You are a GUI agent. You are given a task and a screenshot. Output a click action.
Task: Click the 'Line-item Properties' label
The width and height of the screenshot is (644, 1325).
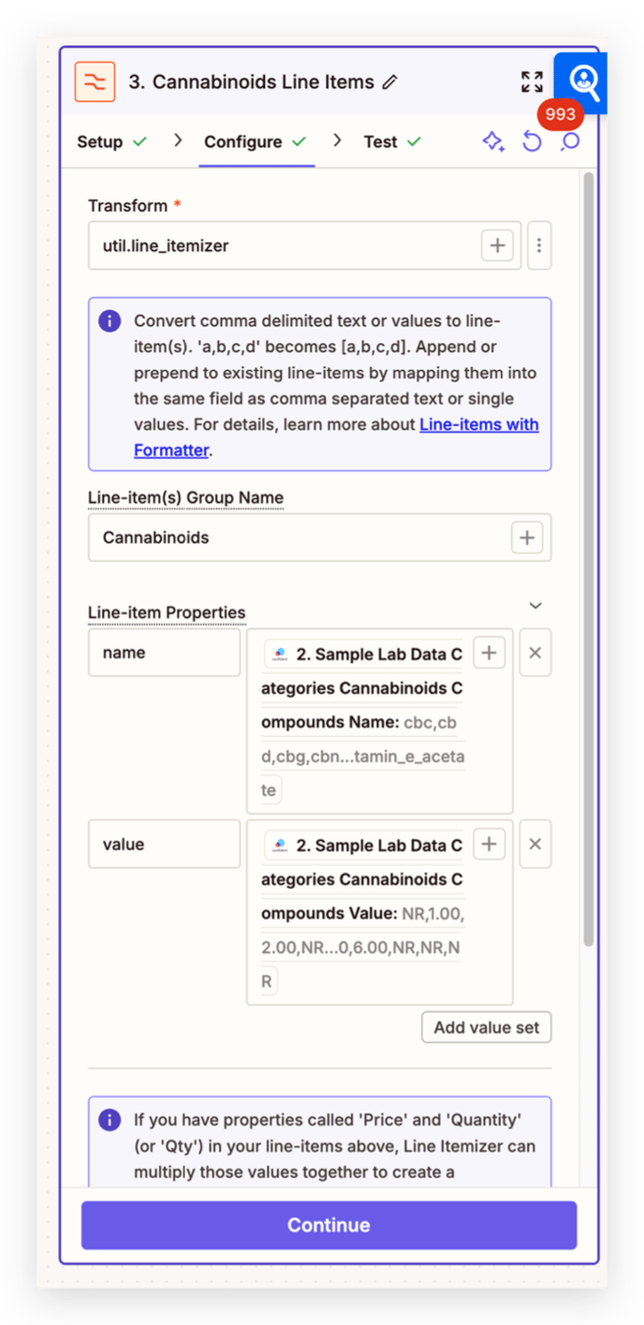click(x=167, y=613)
